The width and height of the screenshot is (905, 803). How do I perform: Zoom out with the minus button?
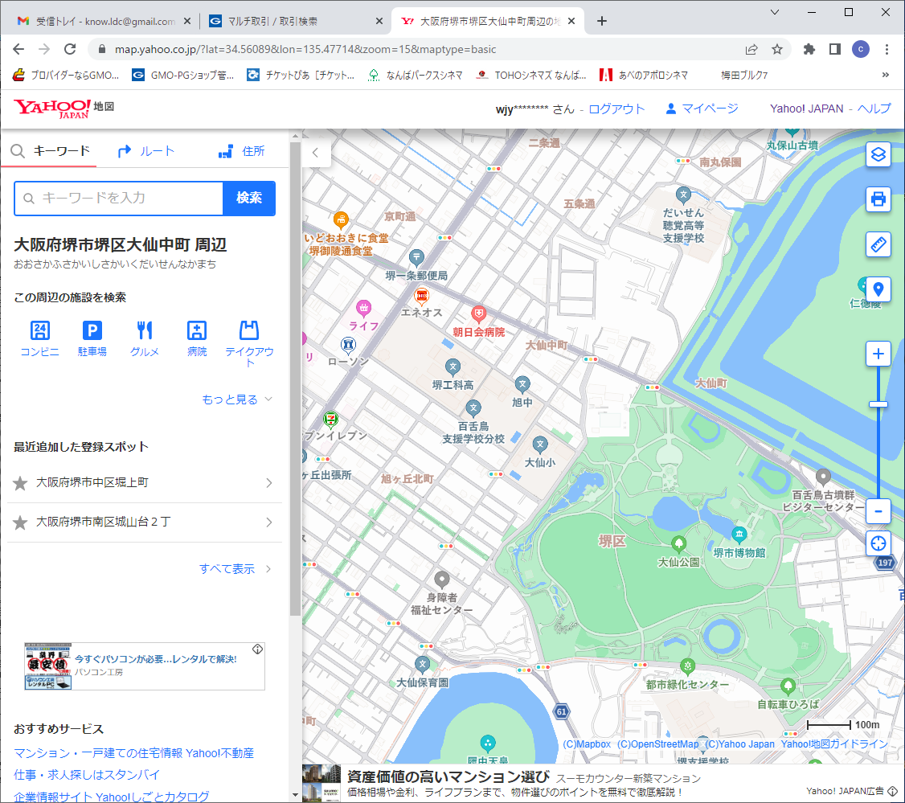point(878,510)
